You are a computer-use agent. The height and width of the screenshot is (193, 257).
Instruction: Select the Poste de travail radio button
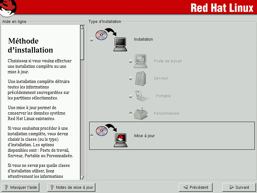[130, 62]
